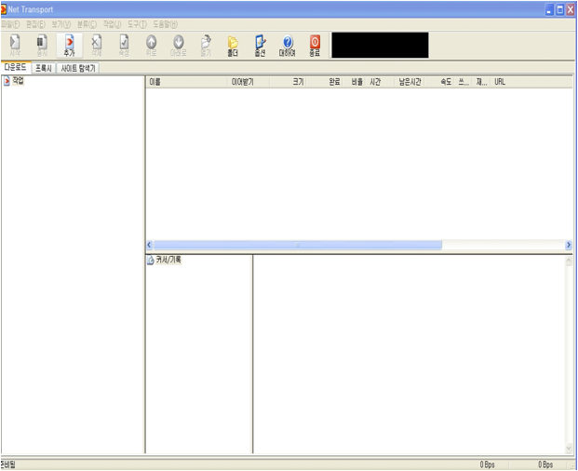Open the 보기(V) menu
Viewport: 578px width, 471px height.
click(x=61, y=25)
